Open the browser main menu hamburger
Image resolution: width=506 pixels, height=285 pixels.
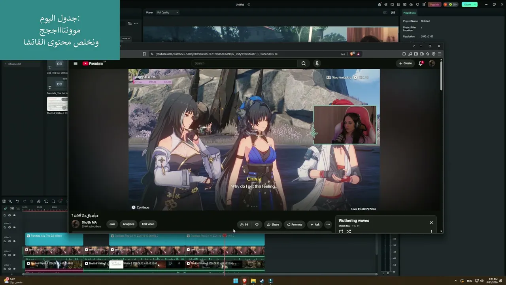(439, 54)
